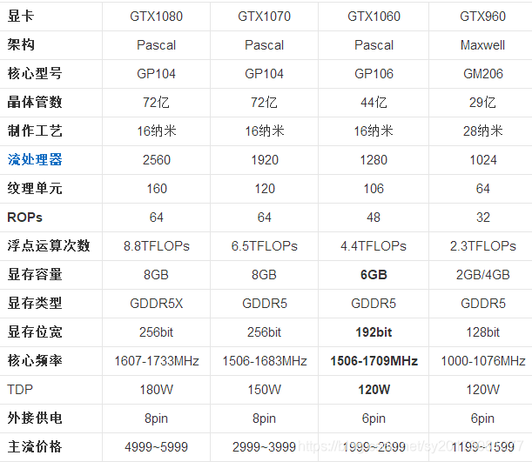Select the 106 texture unit value
The width and height of the screenshot is (532, 462).
click(x=374, y=189)
